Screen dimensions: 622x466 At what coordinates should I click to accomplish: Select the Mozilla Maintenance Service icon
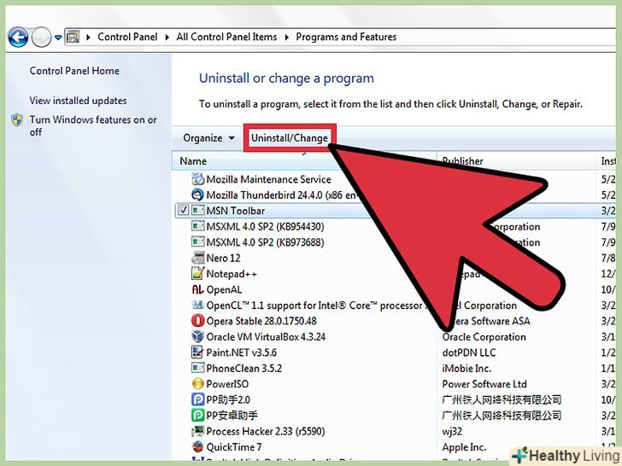(x=197, y=179)
